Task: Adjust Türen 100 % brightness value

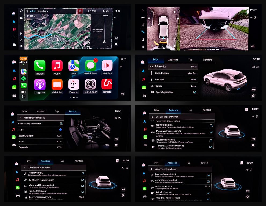Action: tap(59, 141)
